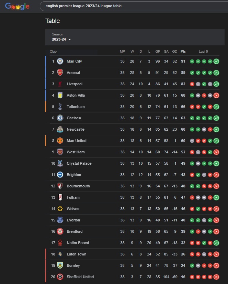Click the Brentford club crest
The width and height of the screenshot is (228, 284).
tap(60, 231)
